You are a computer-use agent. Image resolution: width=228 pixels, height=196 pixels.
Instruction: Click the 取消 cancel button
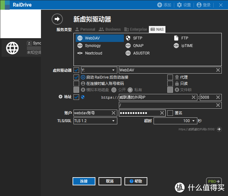pos(110,181)
